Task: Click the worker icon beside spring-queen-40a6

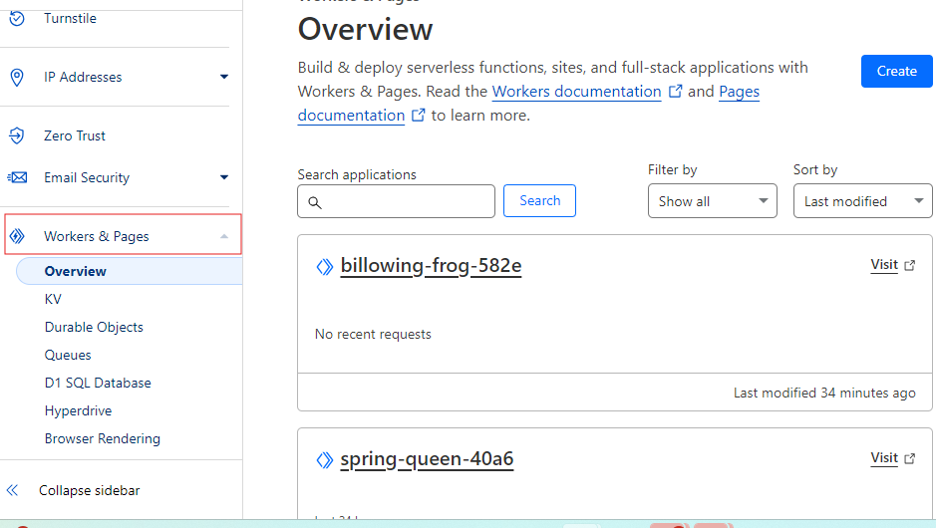Action: click(324, 459)
